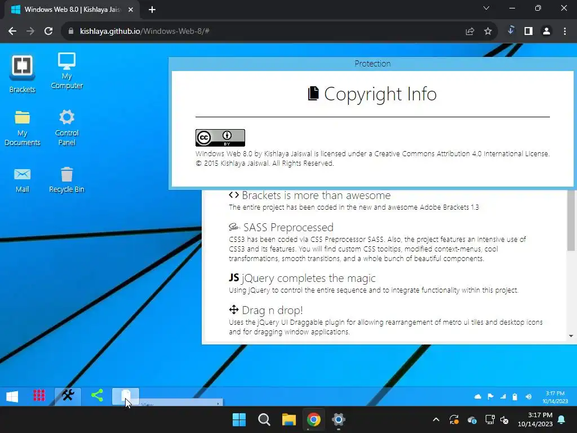Click the Protection window title bar
577x433 pixels.
(372, 64)
